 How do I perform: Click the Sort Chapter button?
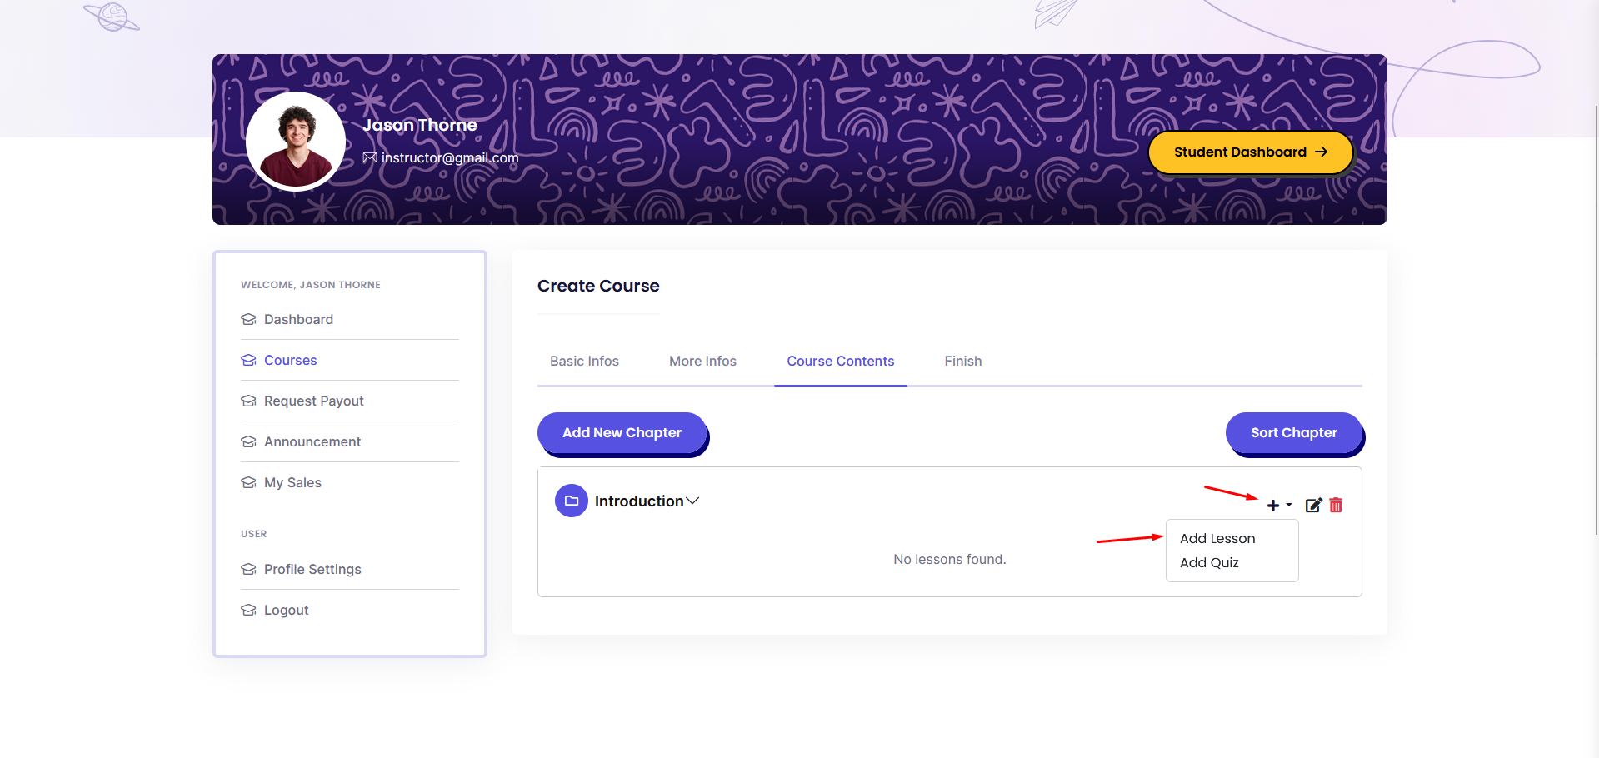(x=1293, y=432)
